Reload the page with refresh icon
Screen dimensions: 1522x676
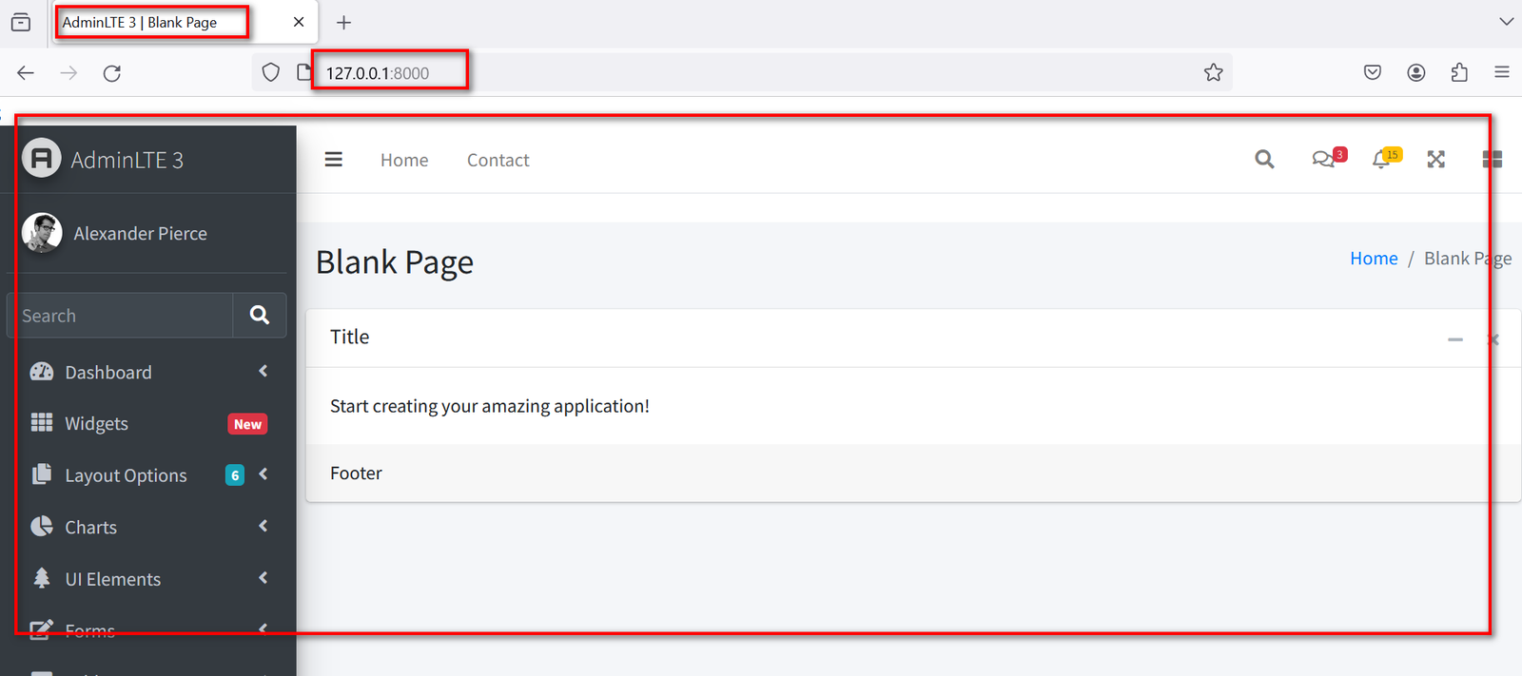point(112,73)
